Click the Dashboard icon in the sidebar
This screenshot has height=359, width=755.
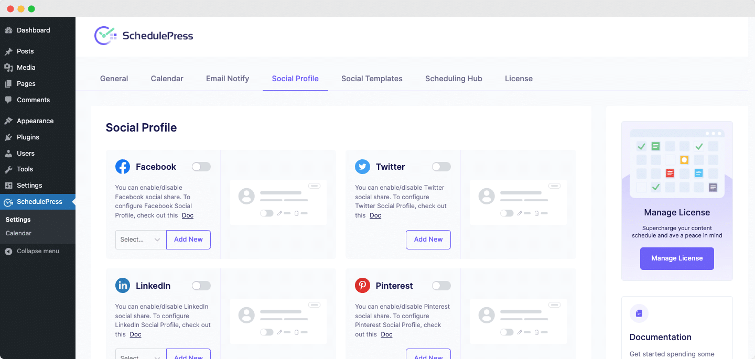[8, 30]
